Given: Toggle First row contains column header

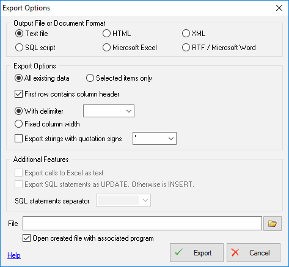Looking at the screenshot, I should pyautogui.click(x=67, y=94).
